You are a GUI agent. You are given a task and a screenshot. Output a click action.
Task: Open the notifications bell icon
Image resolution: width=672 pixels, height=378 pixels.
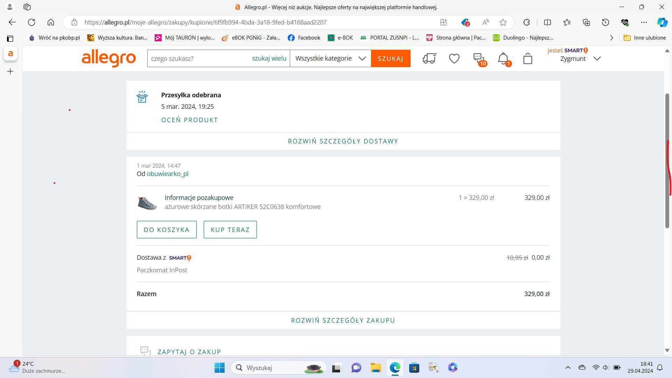pyautogui.click(x=504, y=59)
